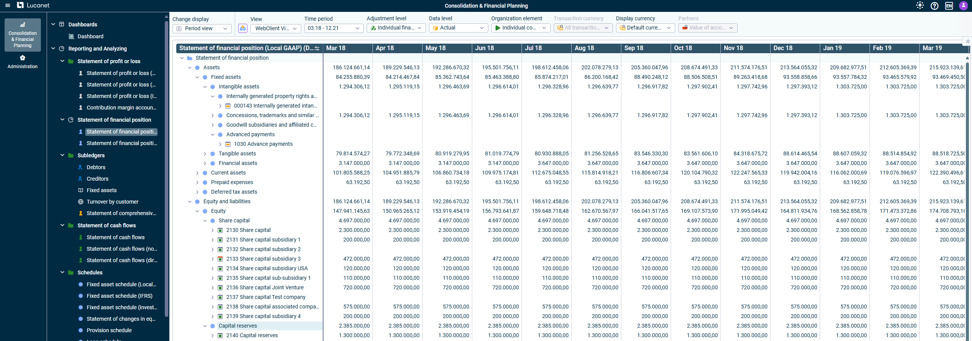Open Turnover by customer report
The width and height of the screenshot is (972, 341).
112,202
